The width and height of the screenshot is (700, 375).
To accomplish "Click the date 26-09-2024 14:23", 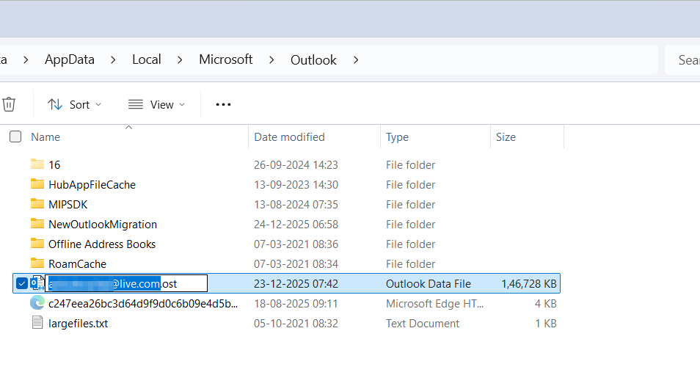I will [296, 164].
